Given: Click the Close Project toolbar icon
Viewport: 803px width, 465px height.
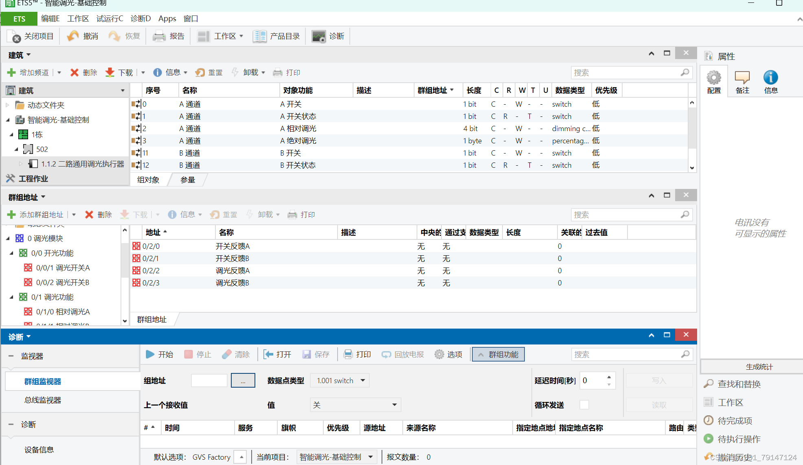Looking at the screenshot, I should click(14, 37).
